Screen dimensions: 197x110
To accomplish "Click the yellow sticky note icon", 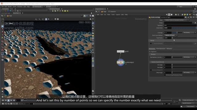I will tap(185, 15).
